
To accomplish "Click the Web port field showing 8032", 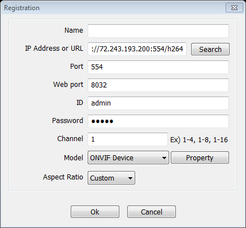I will click(158, 85).
